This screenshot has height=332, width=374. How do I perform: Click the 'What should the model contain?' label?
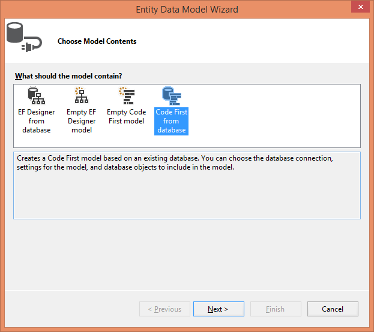tap(68, 76)
